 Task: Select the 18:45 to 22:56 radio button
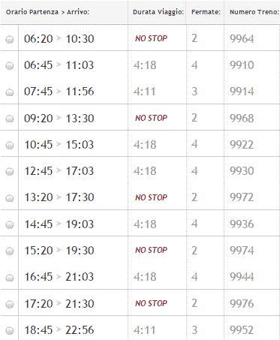coord(10,330)
